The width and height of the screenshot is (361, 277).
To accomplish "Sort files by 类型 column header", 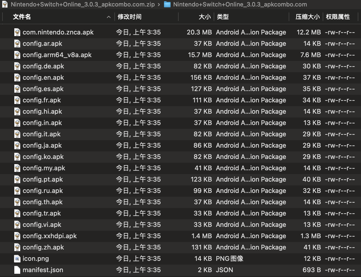I will tap(223, 17).
